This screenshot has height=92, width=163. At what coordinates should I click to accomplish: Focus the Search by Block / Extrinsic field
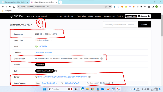pyautogui.click(x=120, y=25)
